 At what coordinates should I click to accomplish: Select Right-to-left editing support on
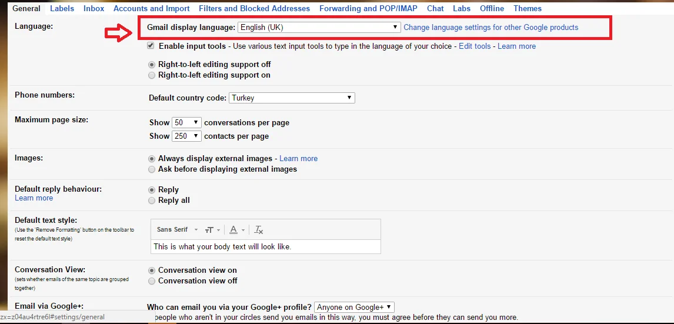coord(151,75)
